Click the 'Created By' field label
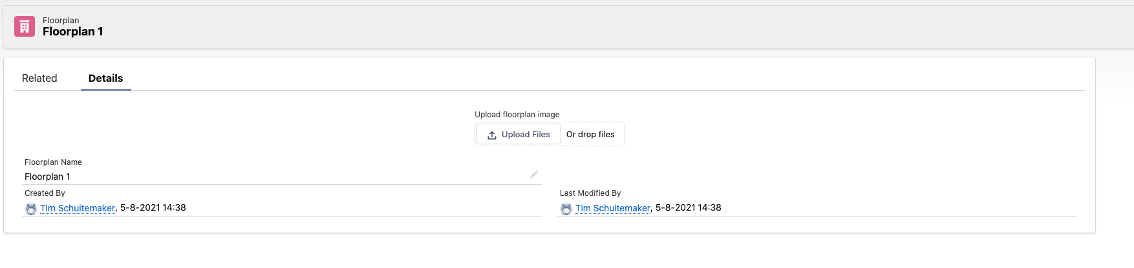The width and height of the screenshot is (1134, 268). pyautogui.click(x=45, y=193)
